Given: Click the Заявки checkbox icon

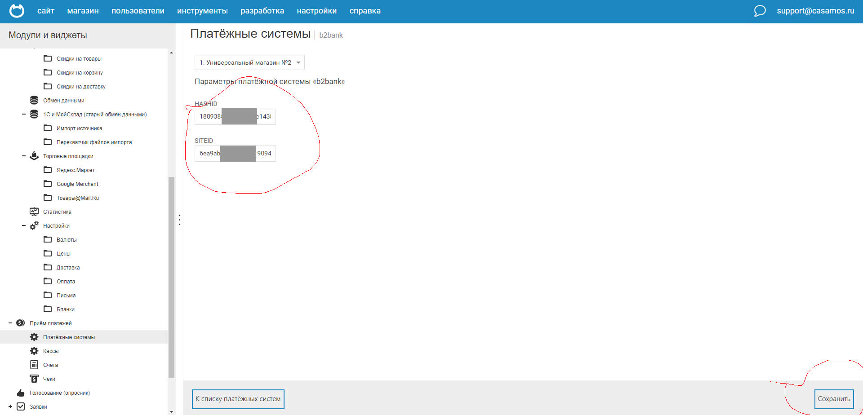Looking at the screenshot, I should (21, 407).
